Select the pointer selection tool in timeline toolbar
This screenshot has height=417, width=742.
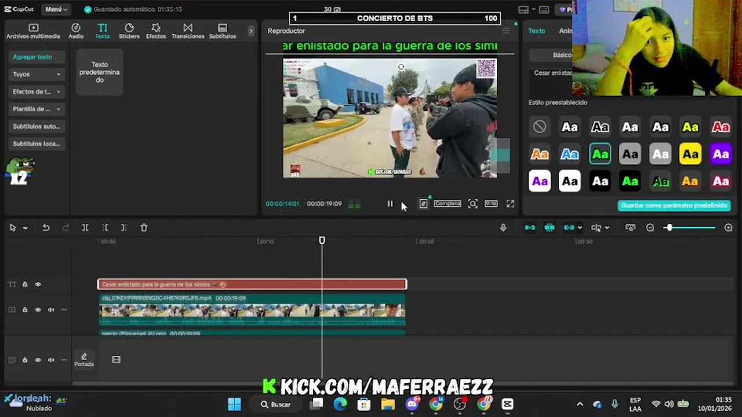coord(12,228)
